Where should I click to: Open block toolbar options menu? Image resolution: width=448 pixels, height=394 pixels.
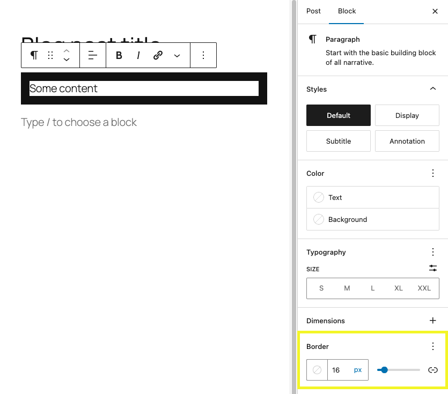pyautogui.click(x=203, y=55)
